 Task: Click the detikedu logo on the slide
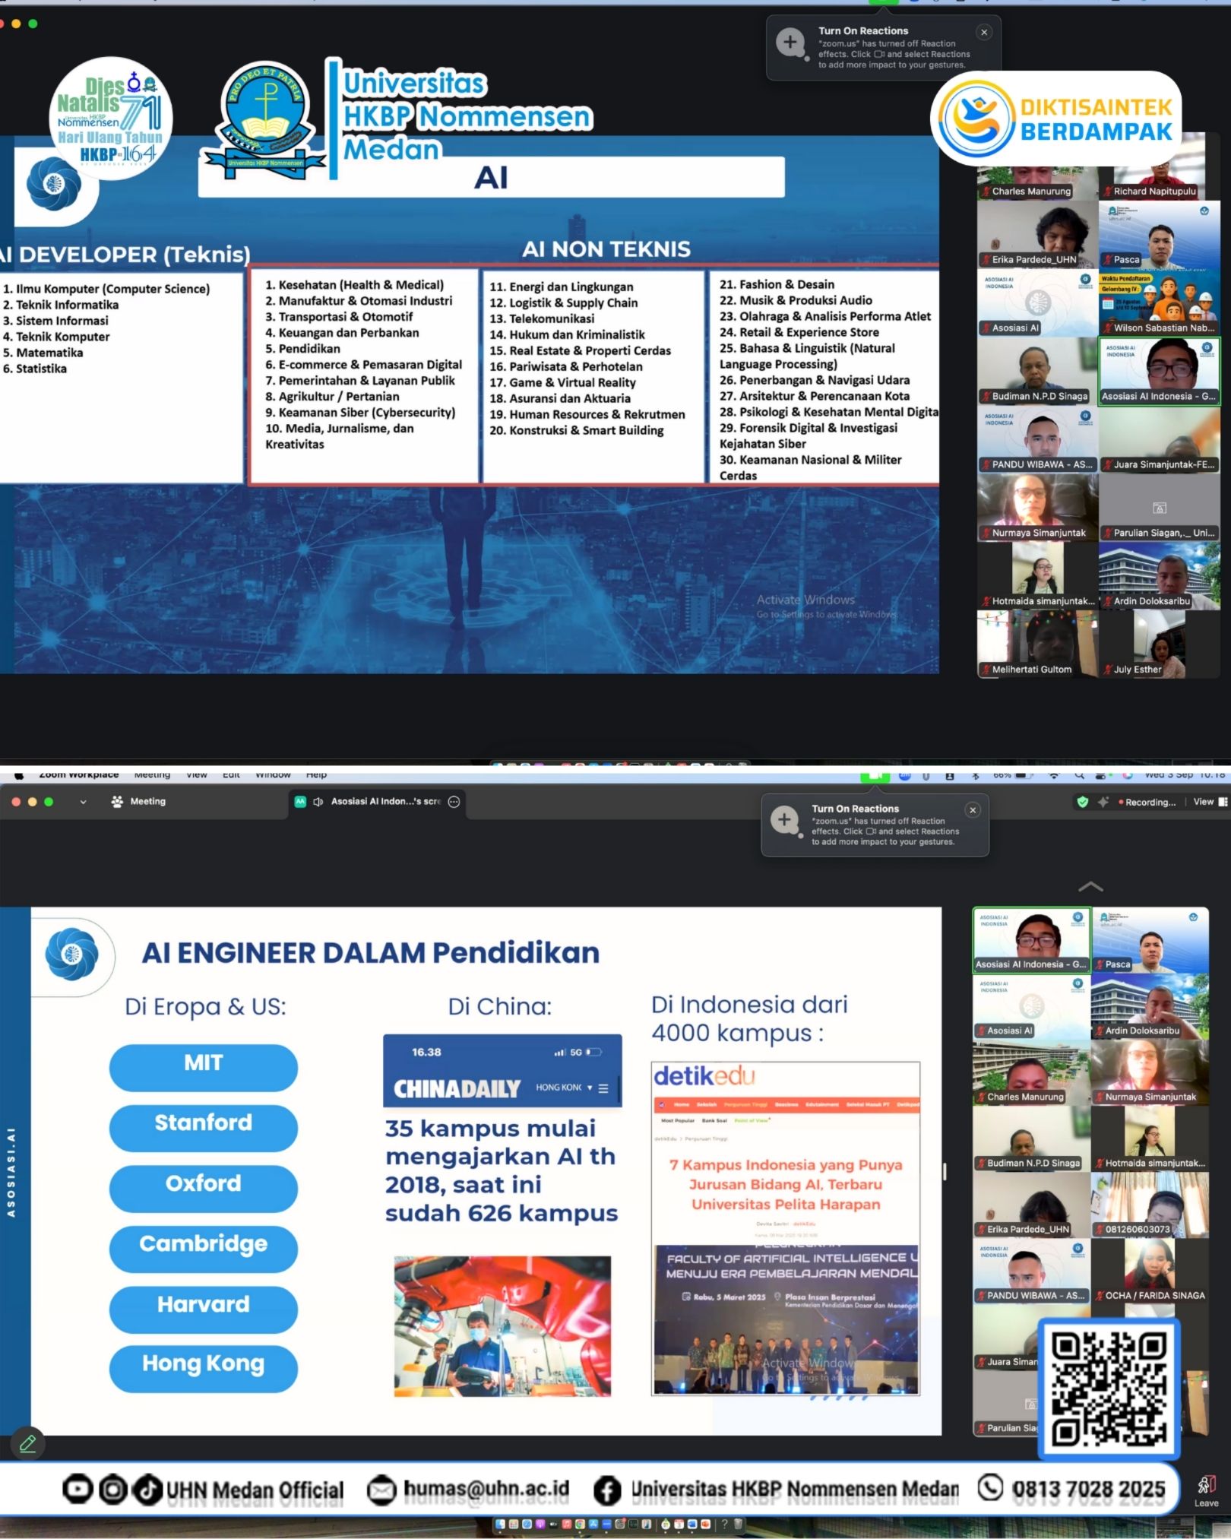pos(704,1076)
